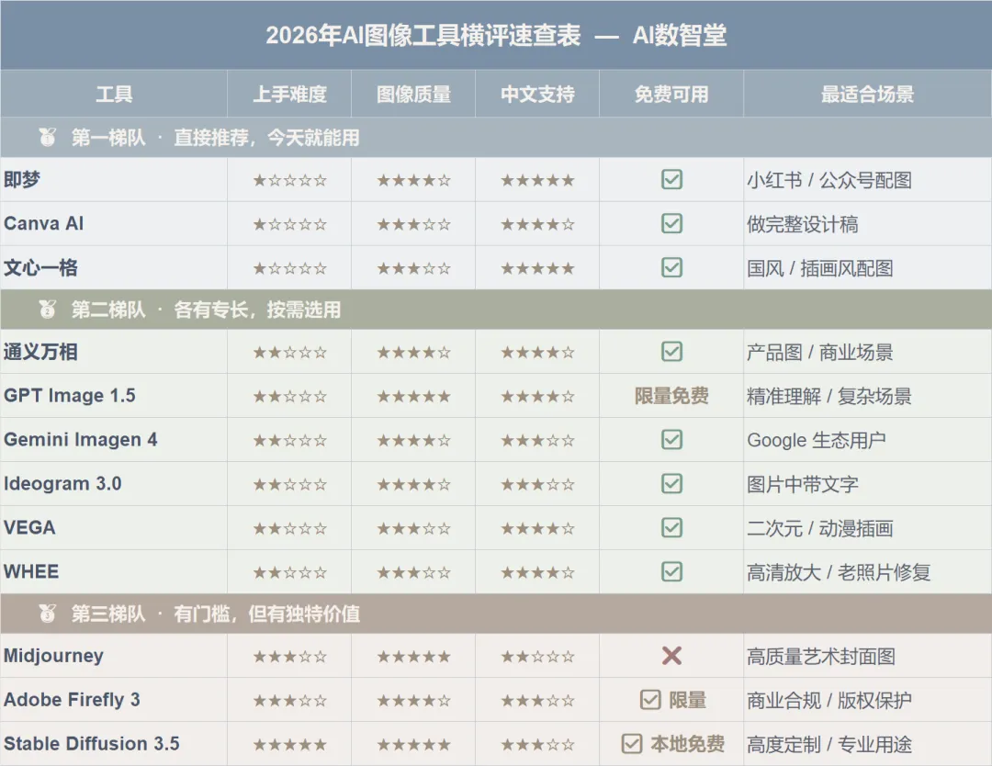Click the 中文支持 star rating for 文心一格
The image size is (992, 766).
click(537, 268)
